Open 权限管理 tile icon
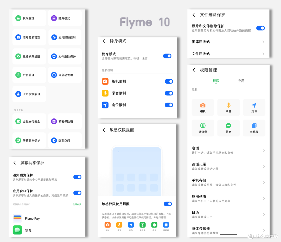281x242 pixels. (18, 18)
